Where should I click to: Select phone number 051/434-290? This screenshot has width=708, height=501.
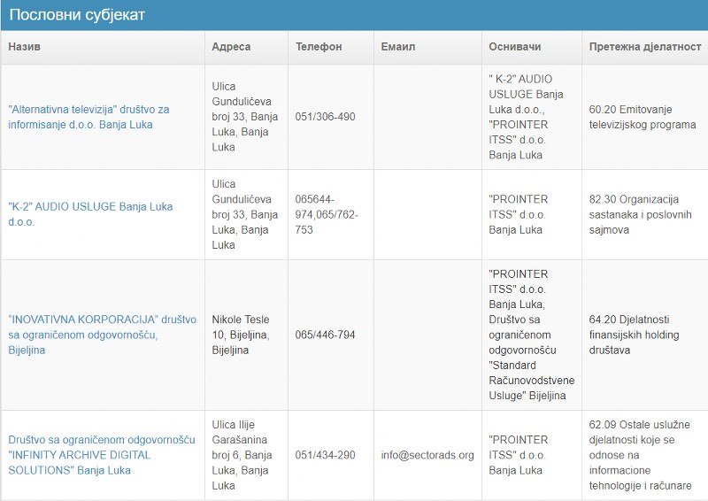[x=325, y=455]
